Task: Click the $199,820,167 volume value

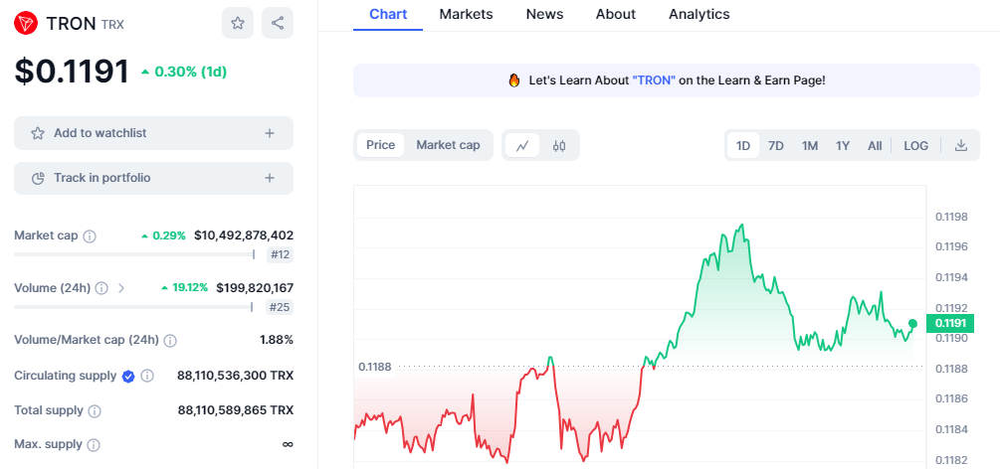Action: 255,287
